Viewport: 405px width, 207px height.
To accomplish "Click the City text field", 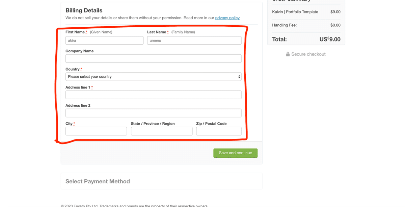I will [96, 131].
